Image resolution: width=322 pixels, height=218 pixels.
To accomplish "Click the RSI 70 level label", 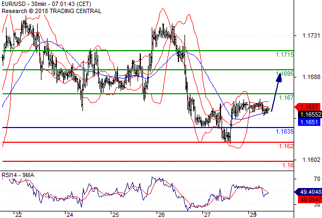I will pos(317,179).
